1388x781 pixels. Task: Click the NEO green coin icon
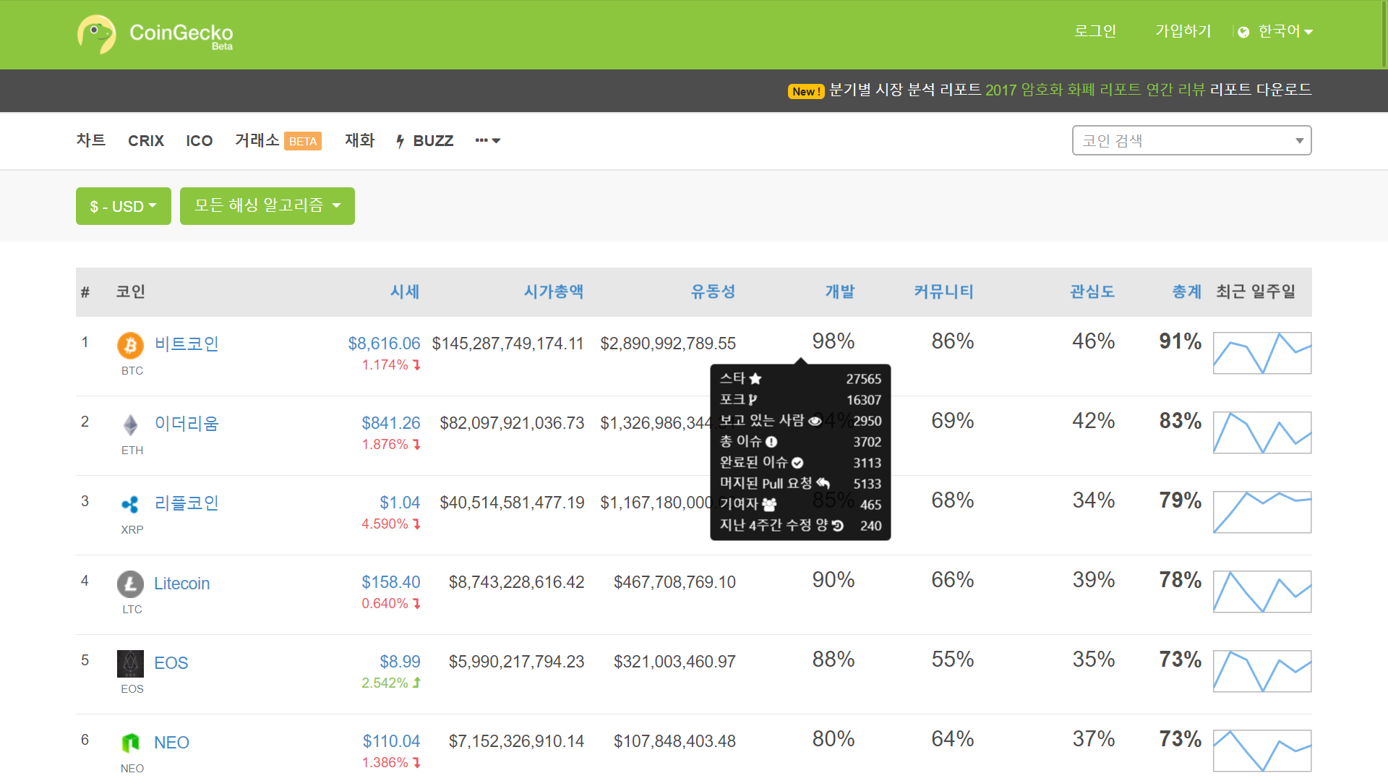(131, 743)
